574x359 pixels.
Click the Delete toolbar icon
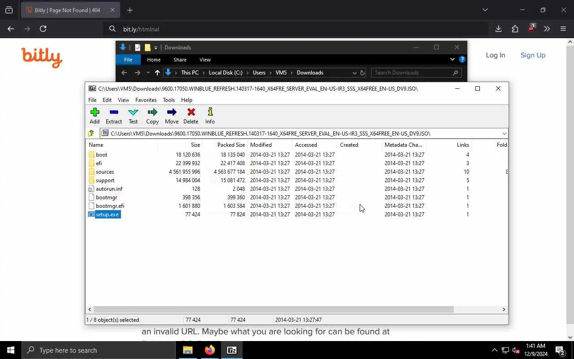[x=191, y=116]
